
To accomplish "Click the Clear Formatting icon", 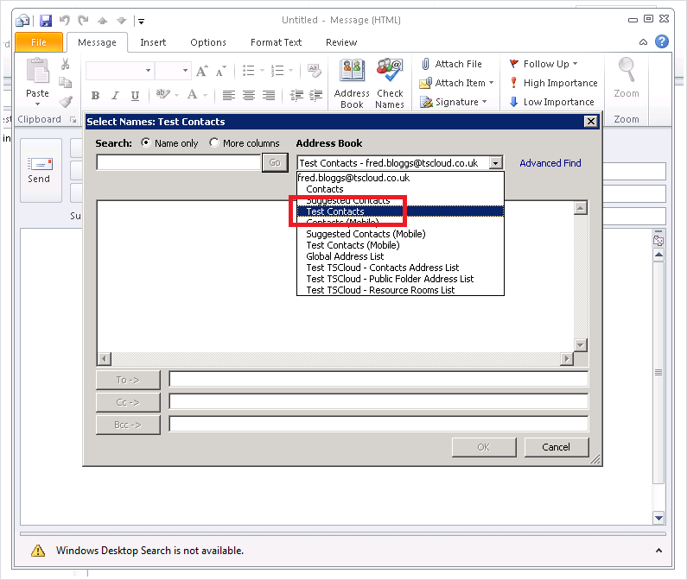I will coord(315,71).
